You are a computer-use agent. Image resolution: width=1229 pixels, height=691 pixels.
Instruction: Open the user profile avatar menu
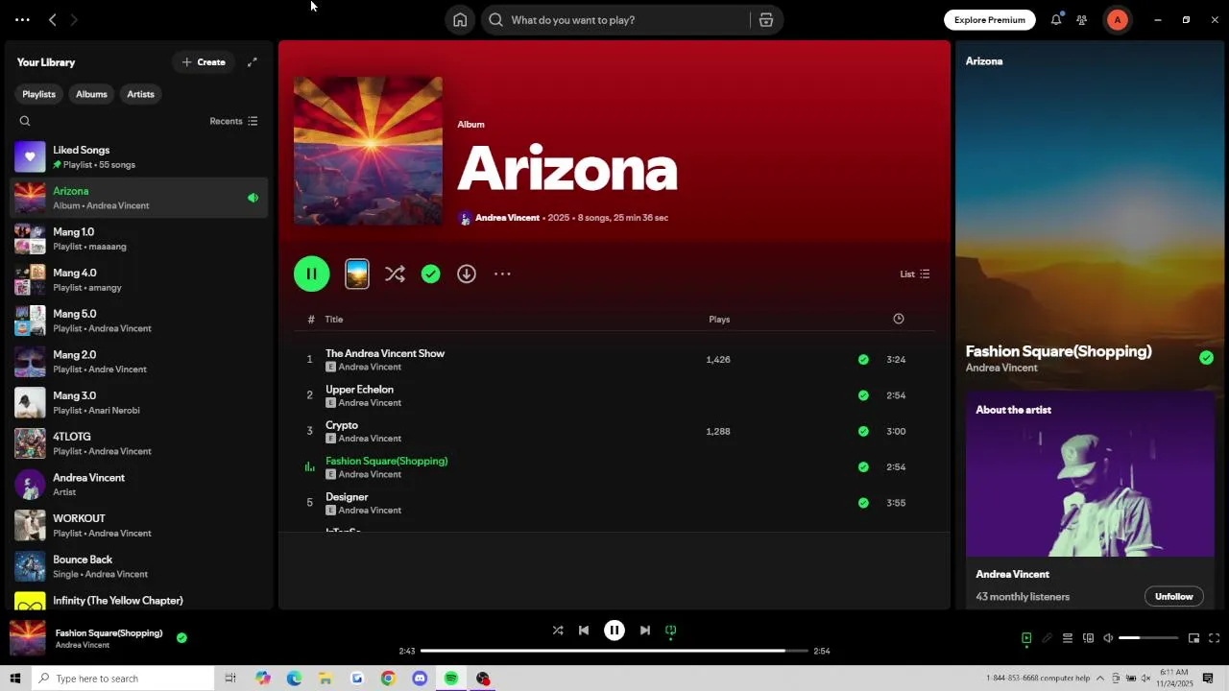[1118, 20]
